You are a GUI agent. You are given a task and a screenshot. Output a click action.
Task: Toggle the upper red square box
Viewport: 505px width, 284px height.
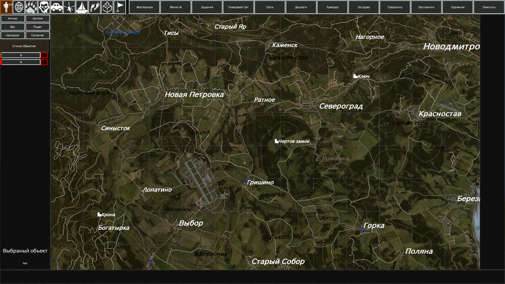(44, 55)
